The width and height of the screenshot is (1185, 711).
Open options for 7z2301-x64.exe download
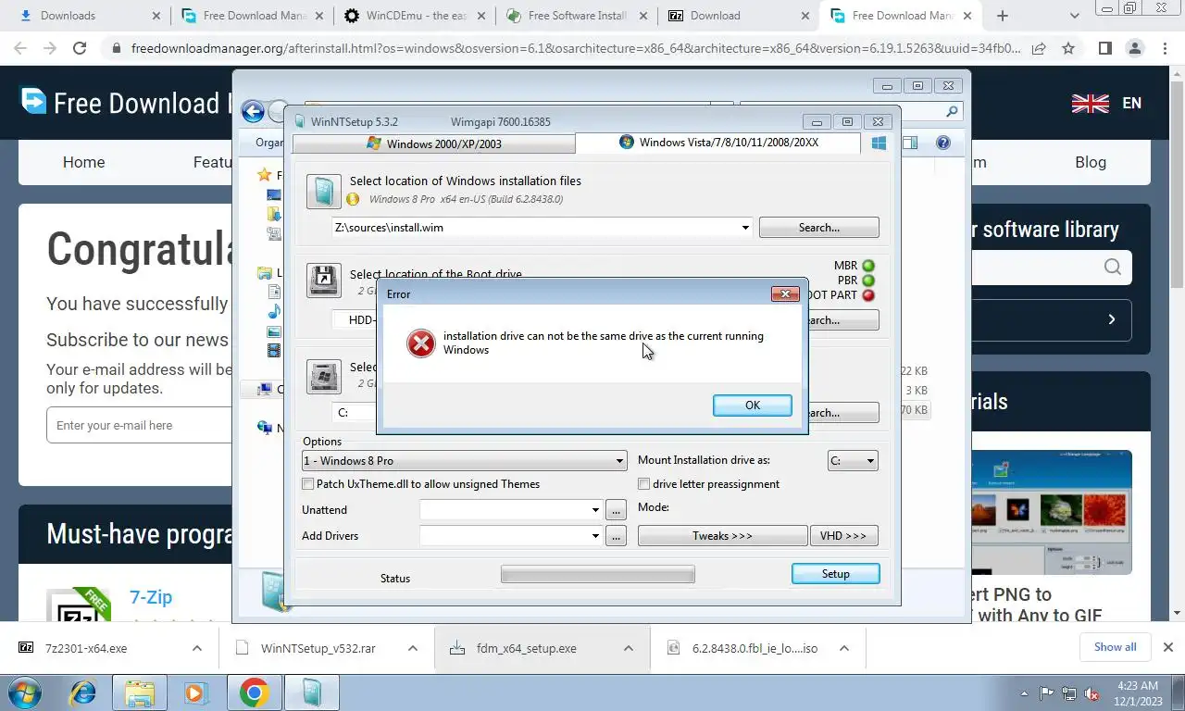196,648
